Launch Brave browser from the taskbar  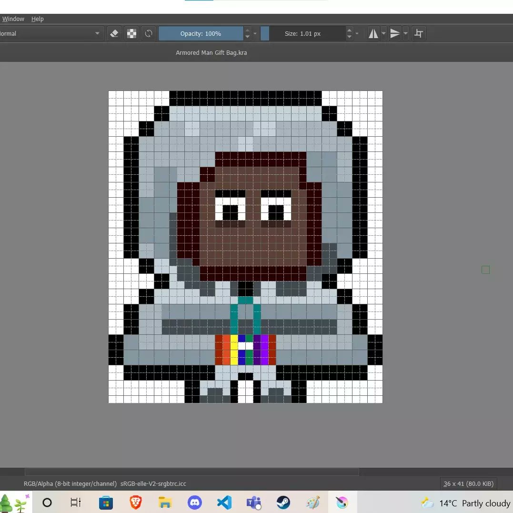[135, 503]
